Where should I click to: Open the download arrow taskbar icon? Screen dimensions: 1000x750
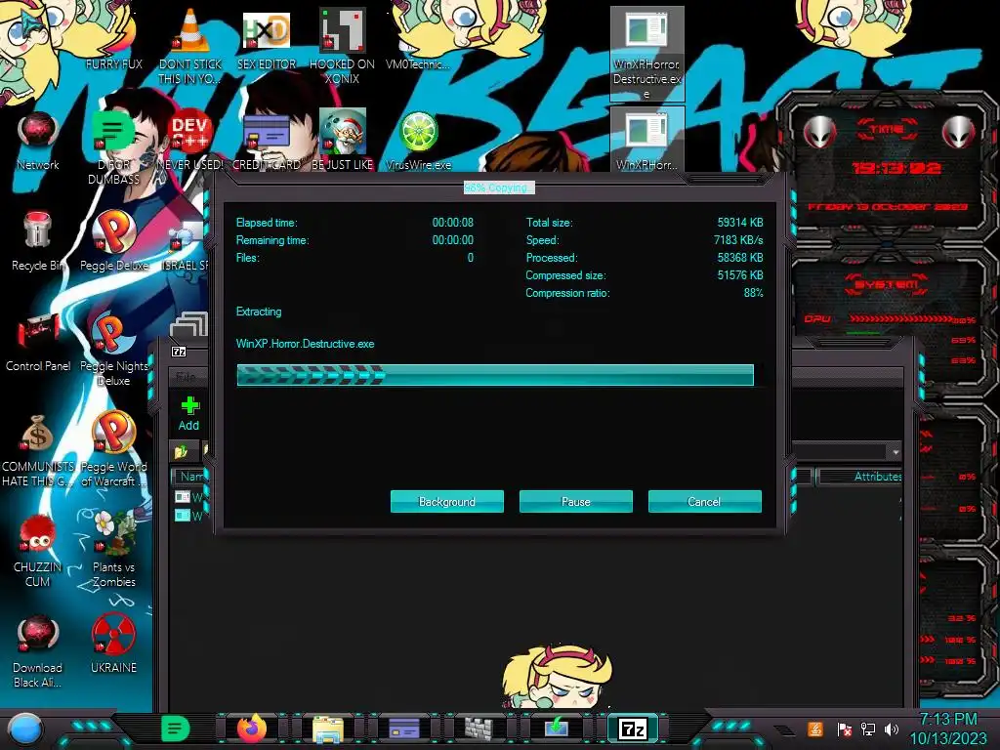pos(556,729)
